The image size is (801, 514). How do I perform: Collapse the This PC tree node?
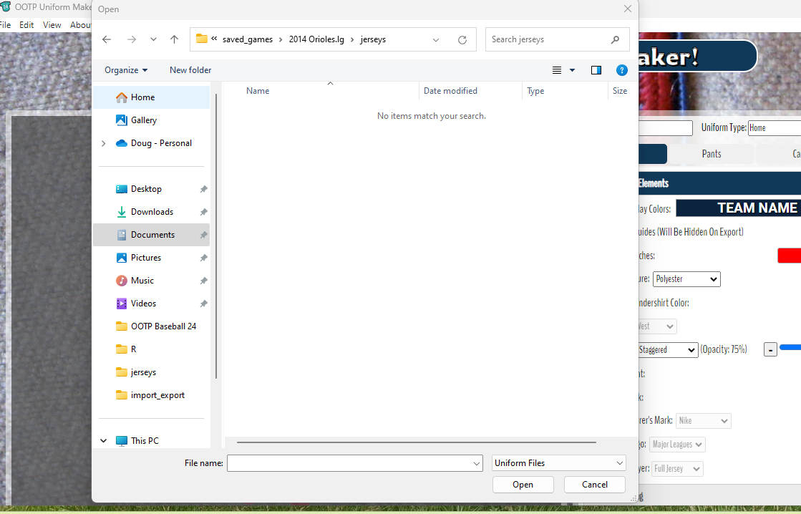(x=104, y=441)
